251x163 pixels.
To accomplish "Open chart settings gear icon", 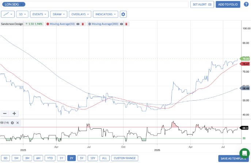I will 123,14.
